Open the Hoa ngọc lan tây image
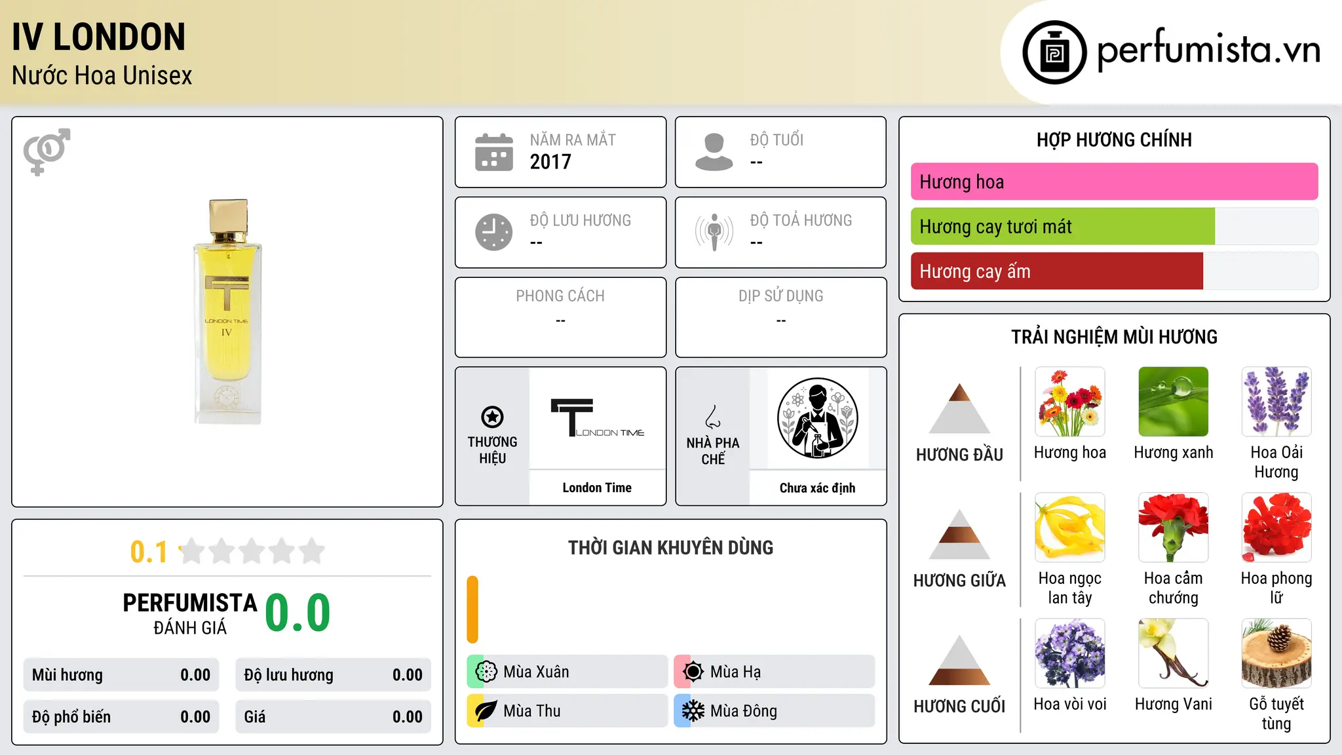Viewport: 1342px width, 755px height. (x=1070, y=528)
